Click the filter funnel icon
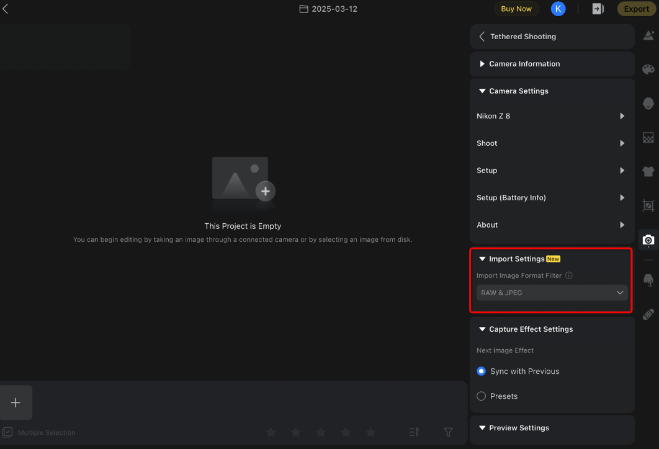The image size is (659, 449). click(x=448, y=432)
